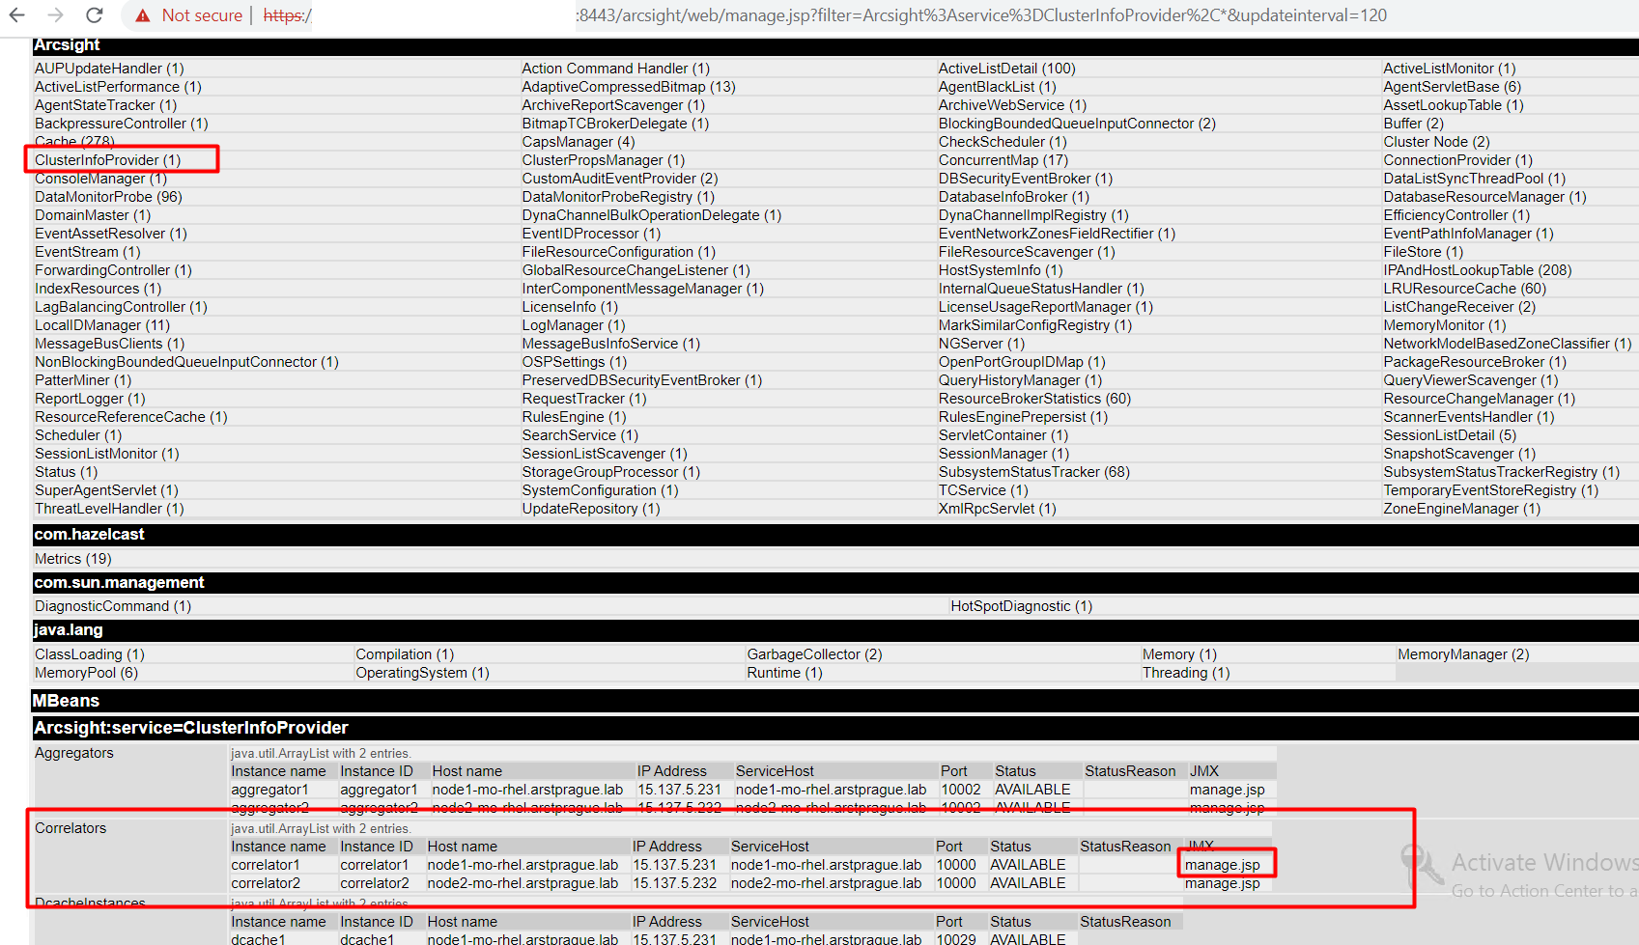Click the Not secure warning icon
Screen dimensions: 1639x945
(x=143, y=15)
